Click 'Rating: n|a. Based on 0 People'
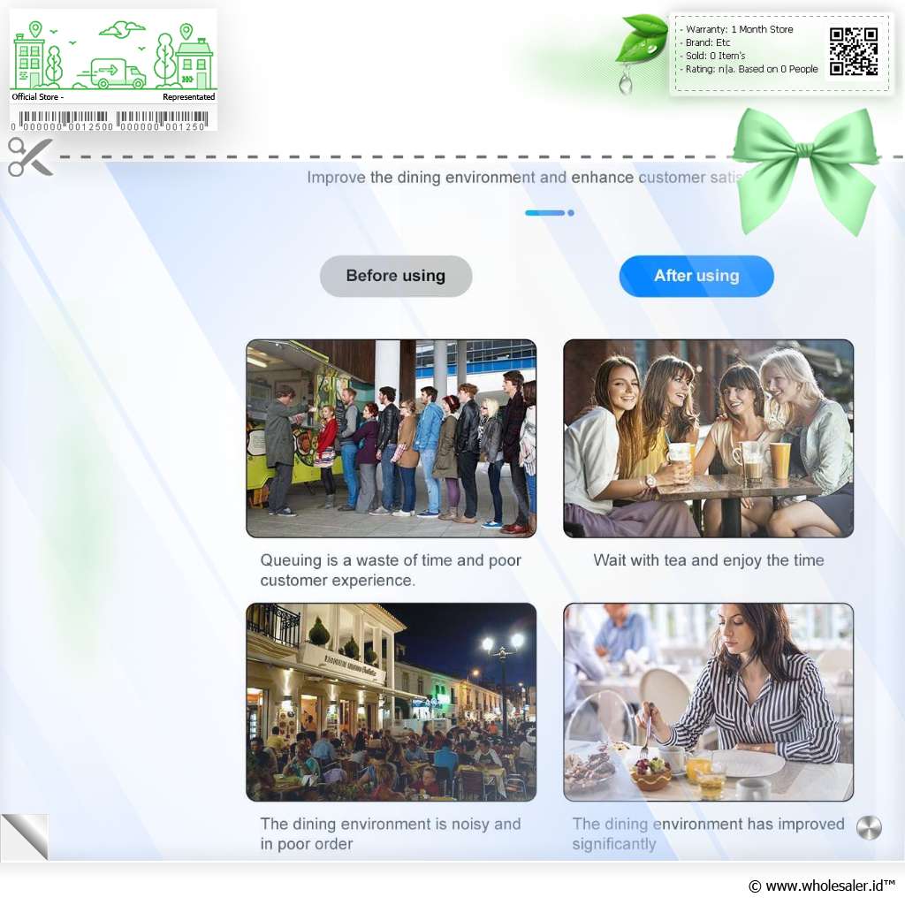905x905 pixels. (x=751, y=69)
